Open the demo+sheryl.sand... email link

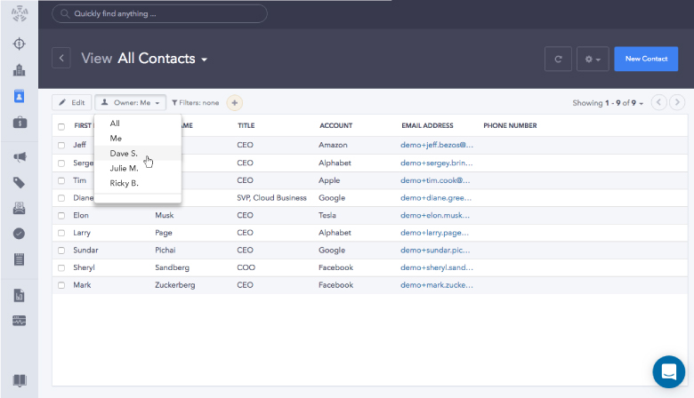tap(437, 267)
